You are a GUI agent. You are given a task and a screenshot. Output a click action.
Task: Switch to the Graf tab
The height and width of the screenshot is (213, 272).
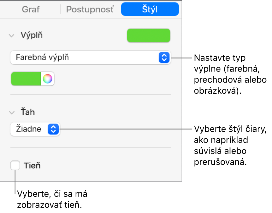(x=31, y=9)
